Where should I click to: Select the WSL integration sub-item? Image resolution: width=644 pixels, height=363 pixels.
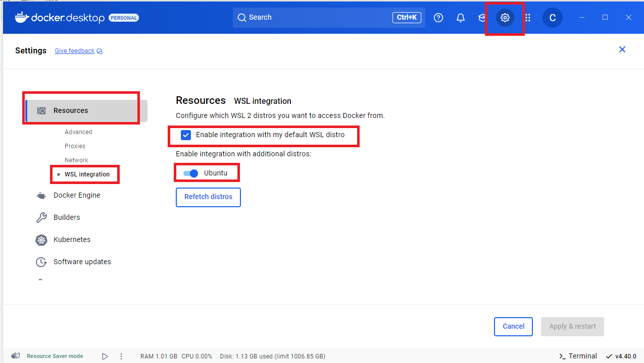coord(87,174)
